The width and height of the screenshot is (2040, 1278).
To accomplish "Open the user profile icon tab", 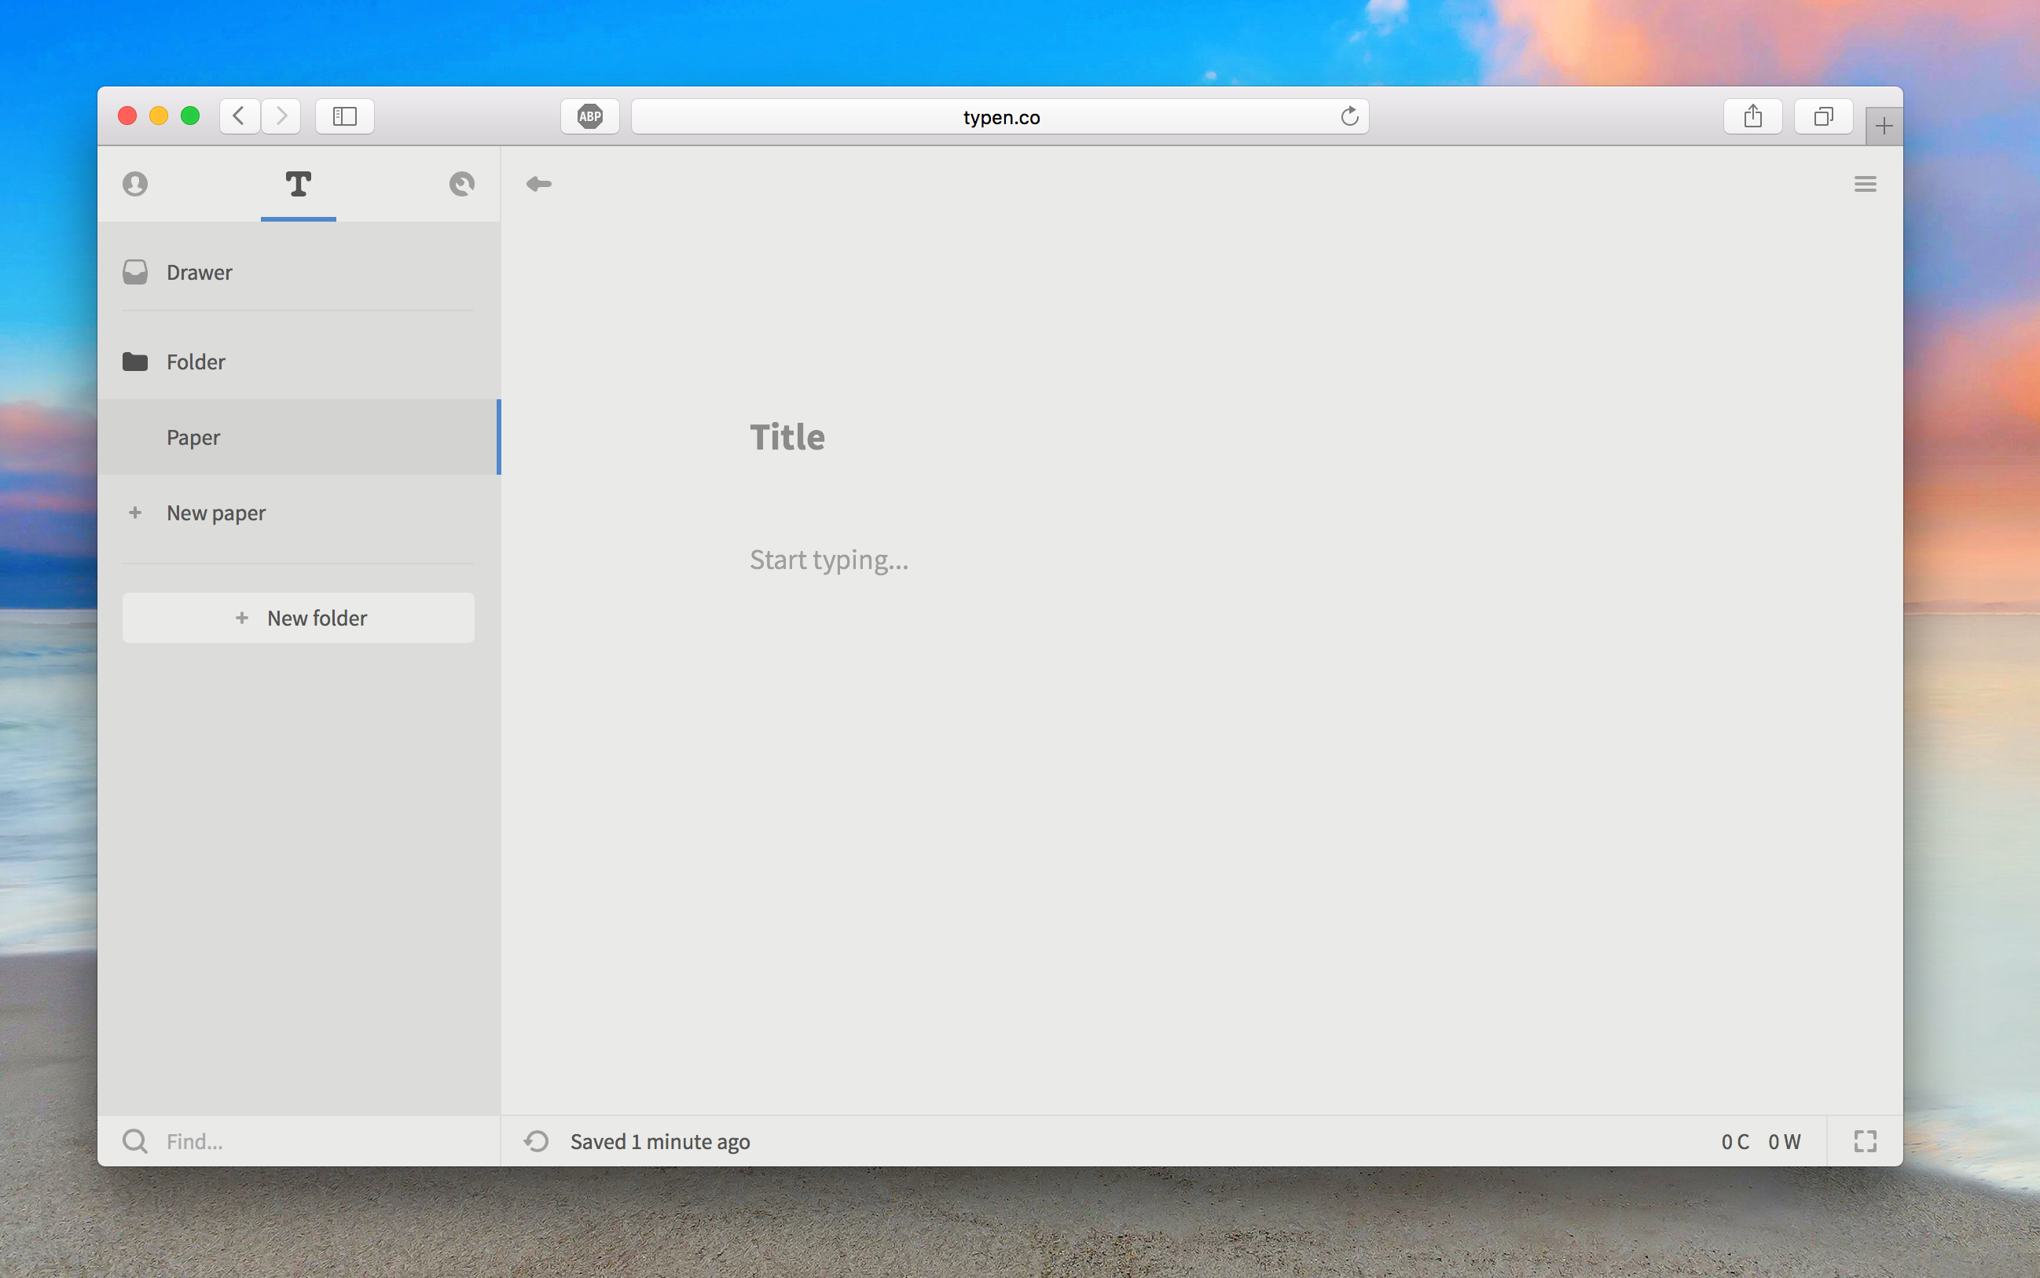I will (135, 183).
